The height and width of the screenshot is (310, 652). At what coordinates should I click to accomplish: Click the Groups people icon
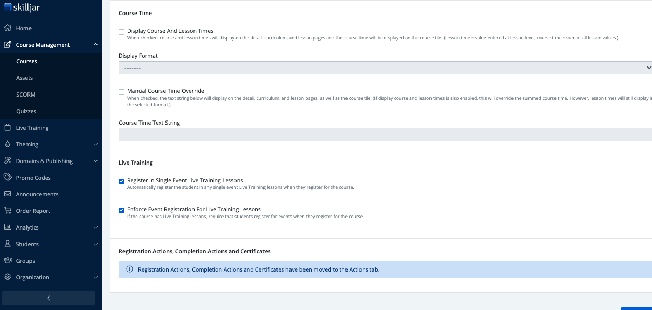pos(7,261)
